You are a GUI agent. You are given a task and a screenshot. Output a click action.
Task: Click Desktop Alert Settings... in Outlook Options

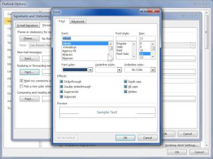[182, 145]
